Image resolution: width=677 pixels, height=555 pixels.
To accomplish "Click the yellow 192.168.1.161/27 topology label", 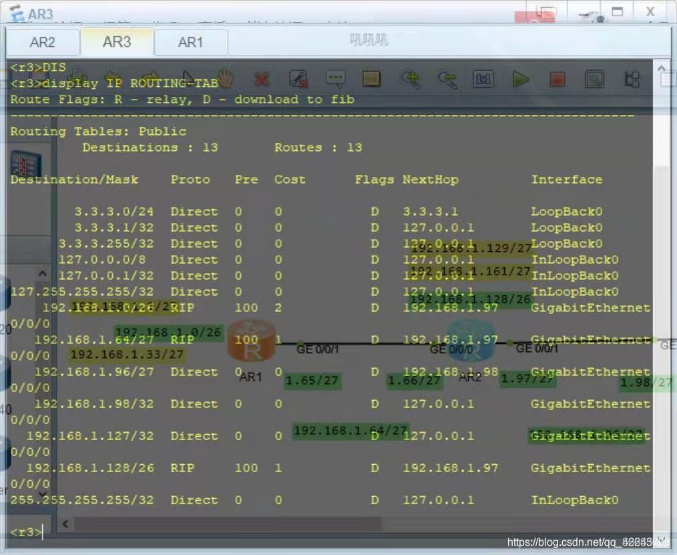I will [x=470, y=271].
